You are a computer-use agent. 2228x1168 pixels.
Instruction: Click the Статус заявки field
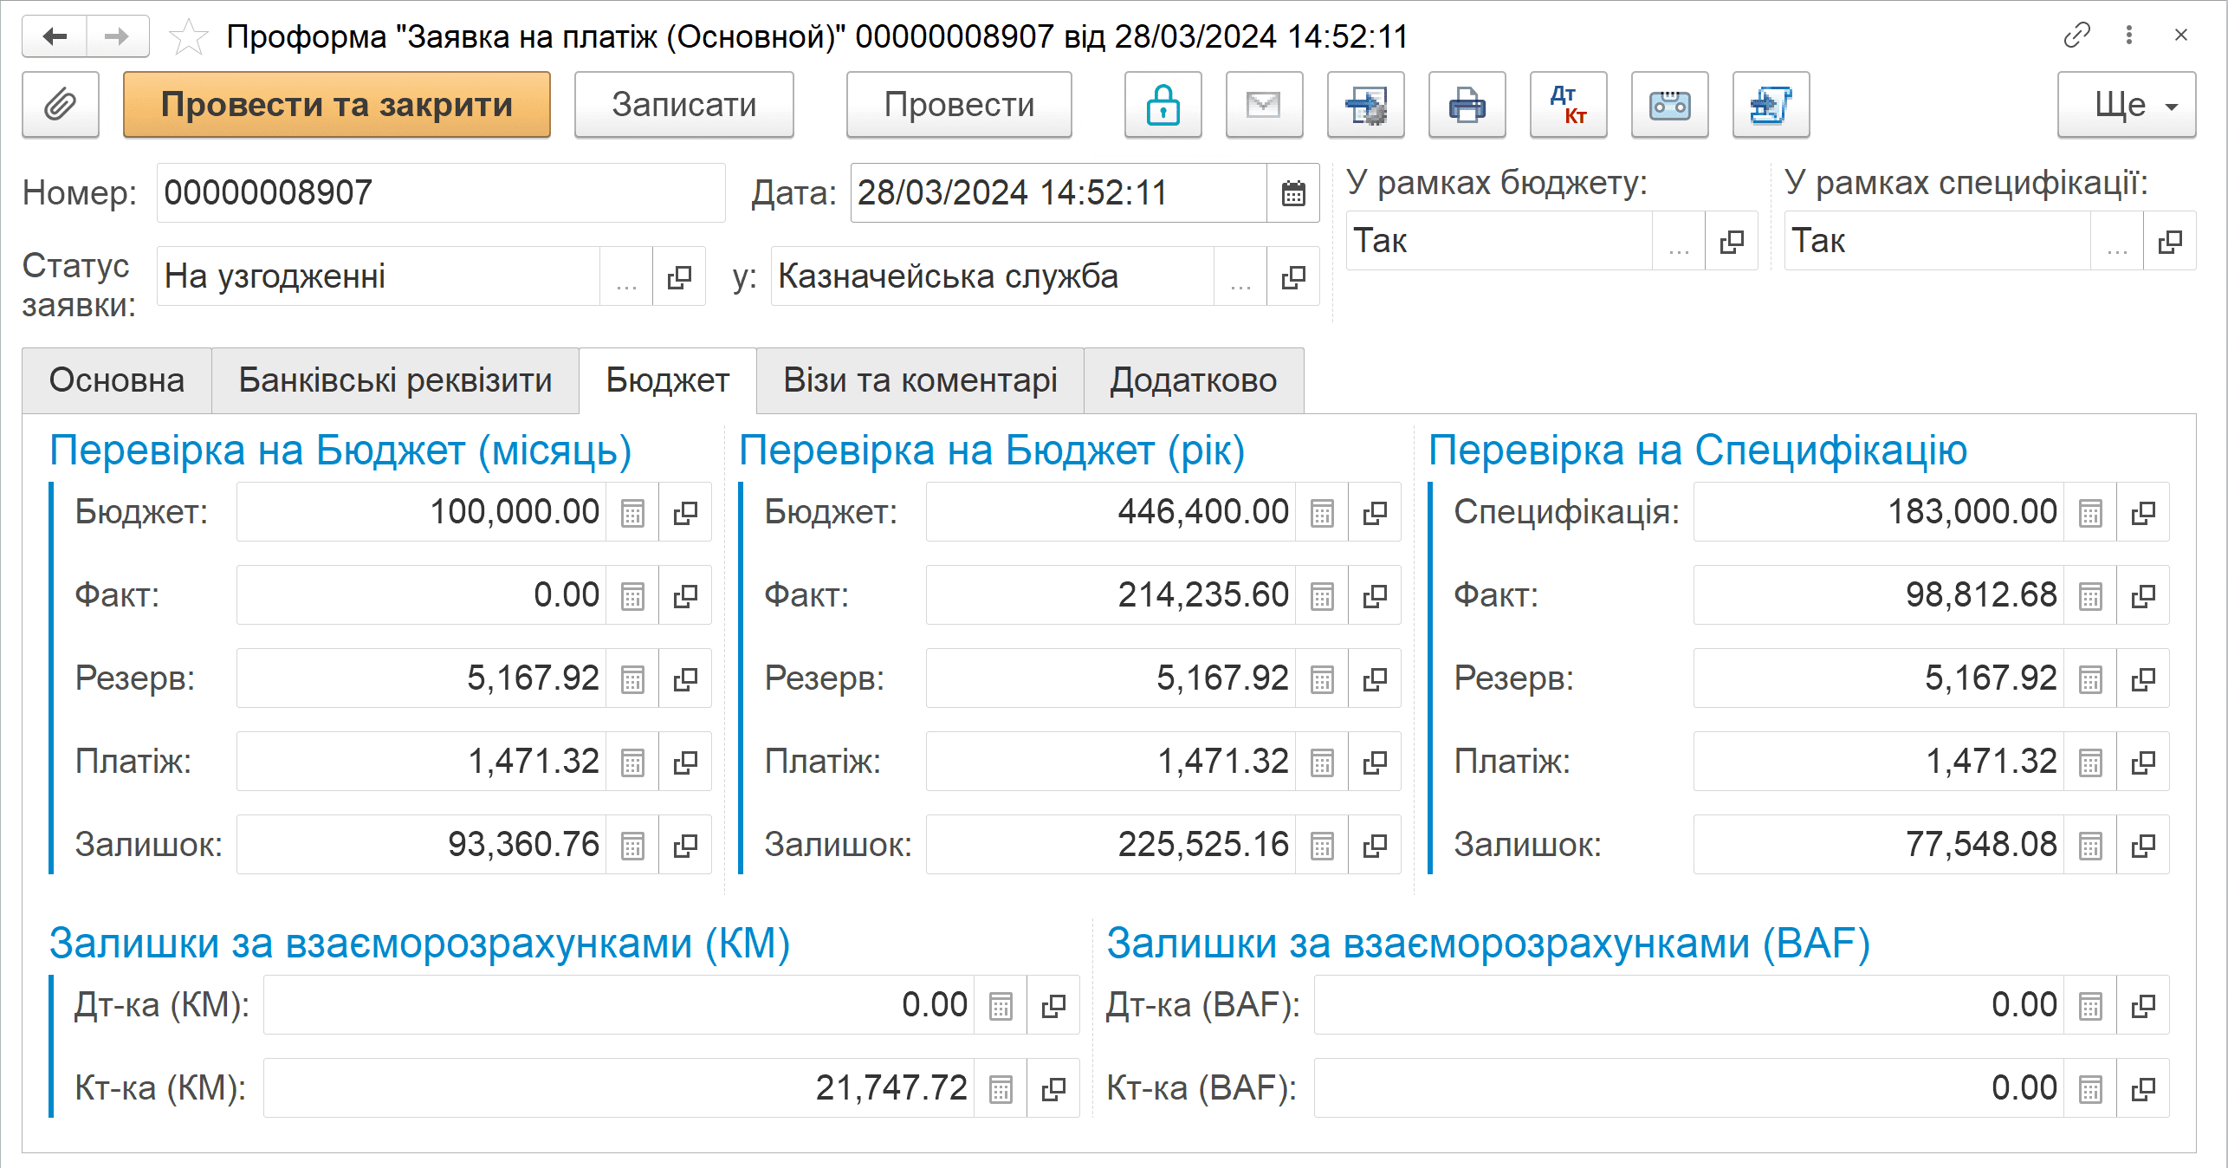379,276
